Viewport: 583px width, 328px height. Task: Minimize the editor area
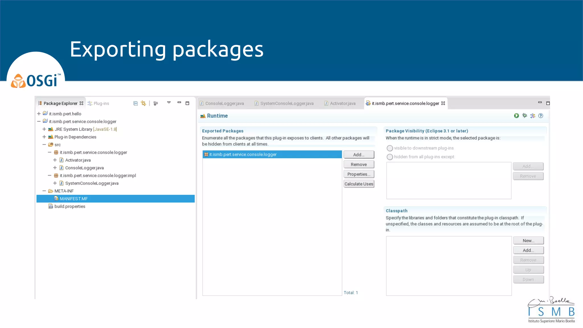[x=540, y=102]
